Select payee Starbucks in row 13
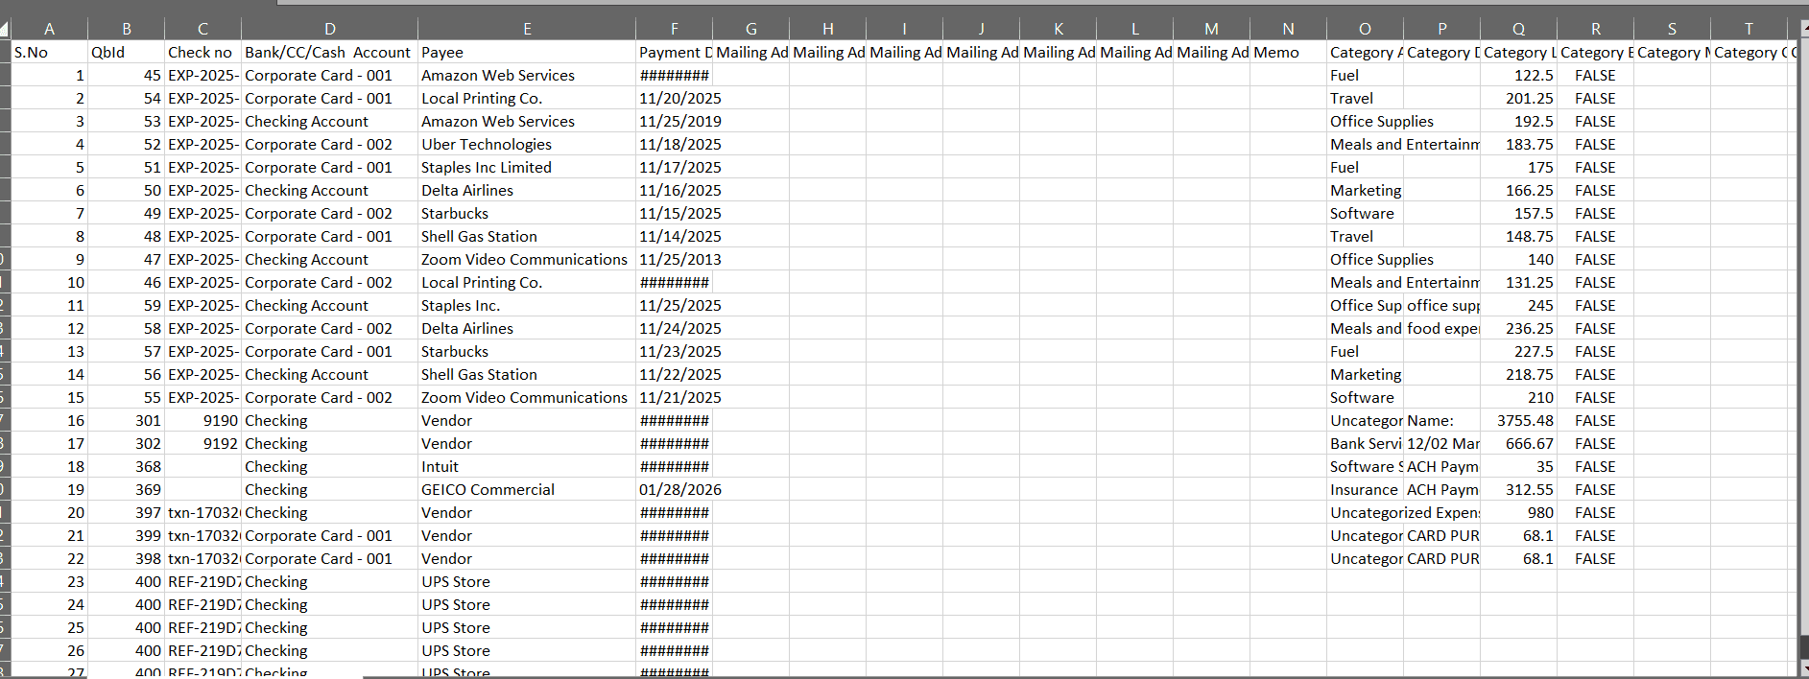 click(x=527, y=351)
